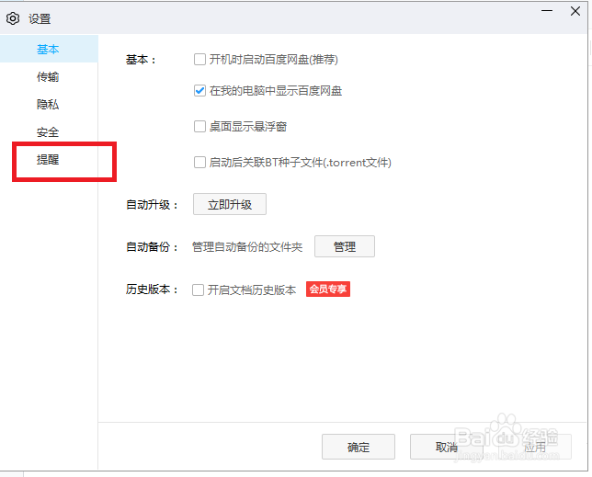This screenshot has width=592, height=477.
Task: Check 启动后关联BT种子文件 option
Action: pyautogui.click(x=199, y=163)
